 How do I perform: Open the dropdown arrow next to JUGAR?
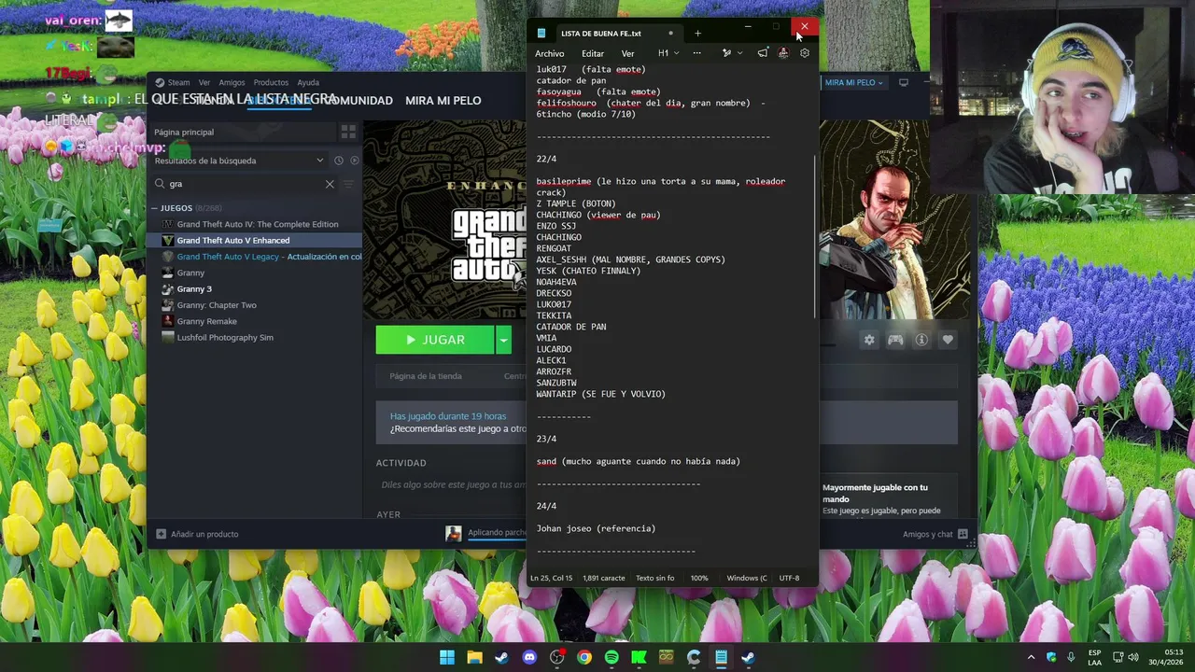tap(503, 340)
